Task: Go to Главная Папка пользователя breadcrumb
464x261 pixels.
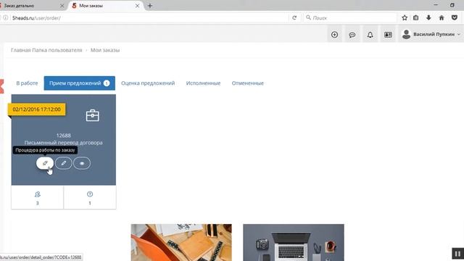Action: tap(46, 50)
